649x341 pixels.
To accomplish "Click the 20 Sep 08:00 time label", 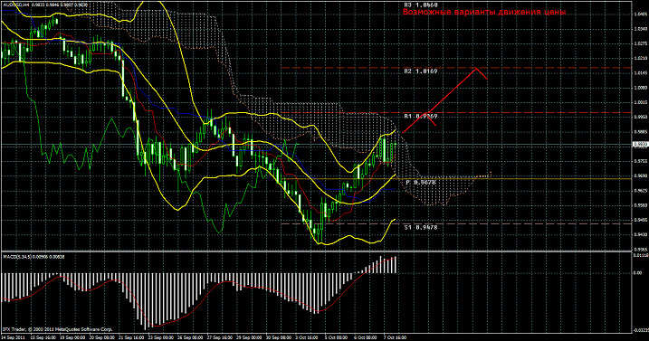I will 101,337.
